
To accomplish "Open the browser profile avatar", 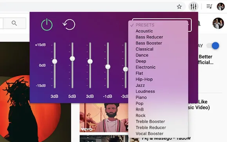I will 221,7.
